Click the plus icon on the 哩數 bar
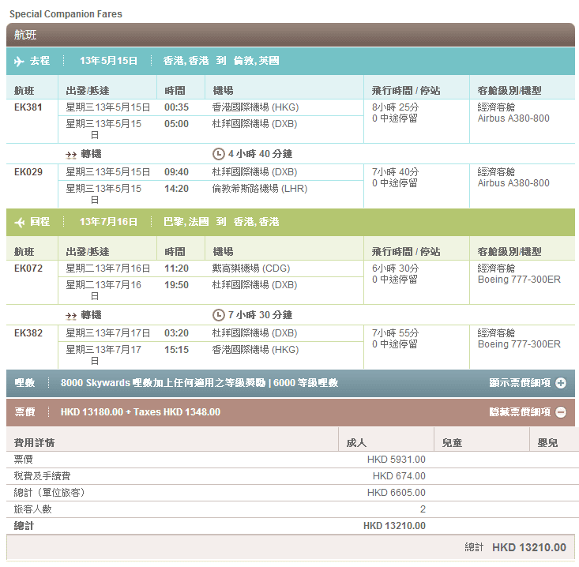The height and width of the screenshot is (567, 579). 561,383
